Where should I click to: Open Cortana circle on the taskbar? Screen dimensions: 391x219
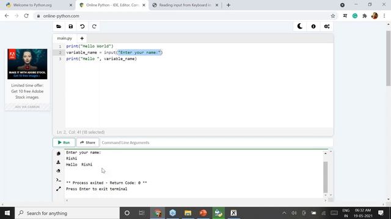tap(127, 213)
